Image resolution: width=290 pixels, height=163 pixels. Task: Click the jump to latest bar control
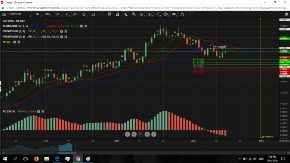pos(140,134)
